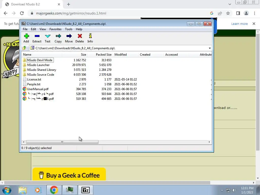Reload the Chrome page
The height and width of the screenshot is (195, 260).
[x=22, y=13]
